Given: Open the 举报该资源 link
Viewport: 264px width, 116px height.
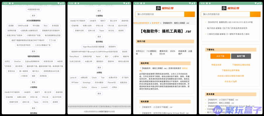Looking at the screenshot, I should point(216,65).
